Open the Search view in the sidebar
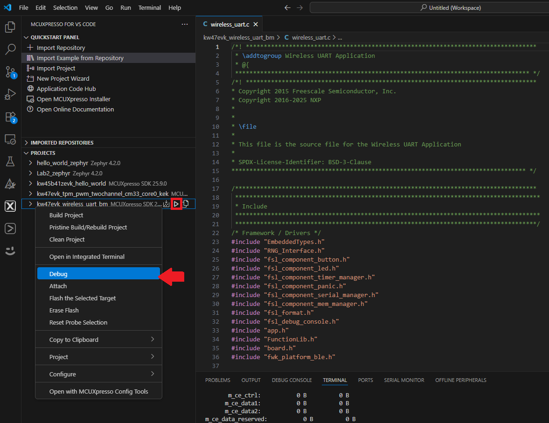This screenshot has height=423, width=549. pyautogui.click(x=10, y=49)
